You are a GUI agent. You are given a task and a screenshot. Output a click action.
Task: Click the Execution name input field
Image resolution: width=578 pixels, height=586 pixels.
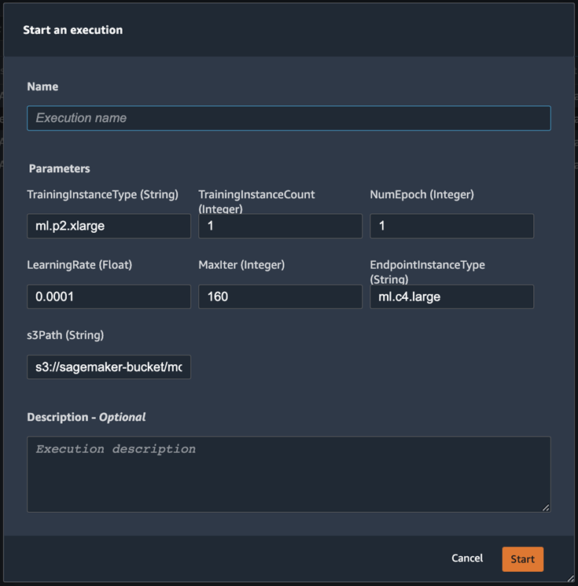(289, 118)
